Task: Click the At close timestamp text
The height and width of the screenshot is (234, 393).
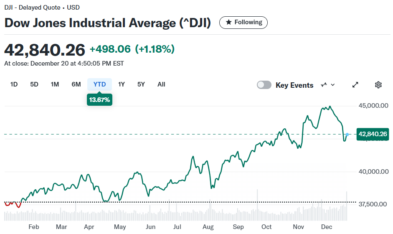Action: tap(64, 64)
